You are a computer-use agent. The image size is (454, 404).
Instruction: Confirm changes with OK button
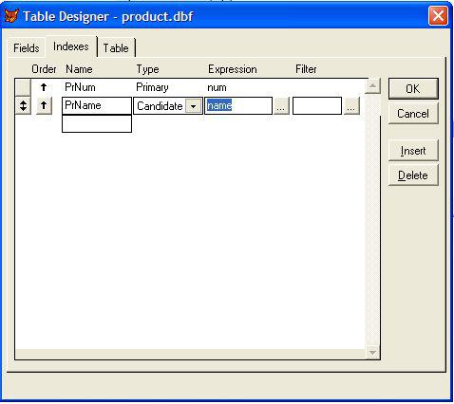pyautogui.click(x=413, y=89)
